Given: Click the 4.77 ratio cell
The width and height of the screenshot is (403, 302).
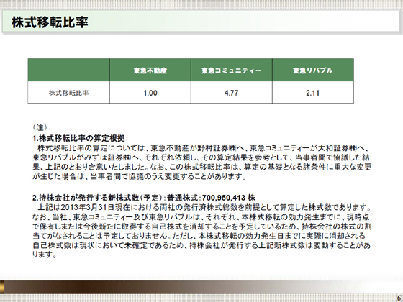Looking at the screenshot, I should (232, 93).
